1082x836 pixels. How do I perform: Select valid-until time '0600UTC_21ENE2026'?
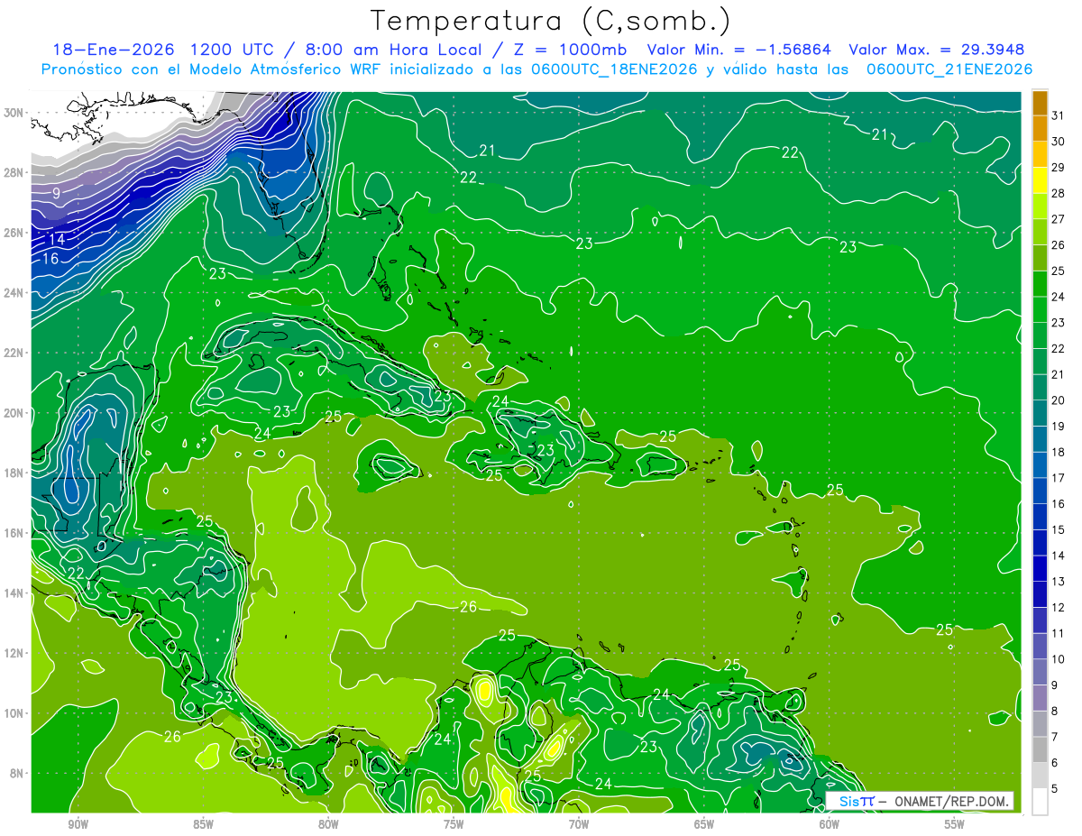coord(949,69)
